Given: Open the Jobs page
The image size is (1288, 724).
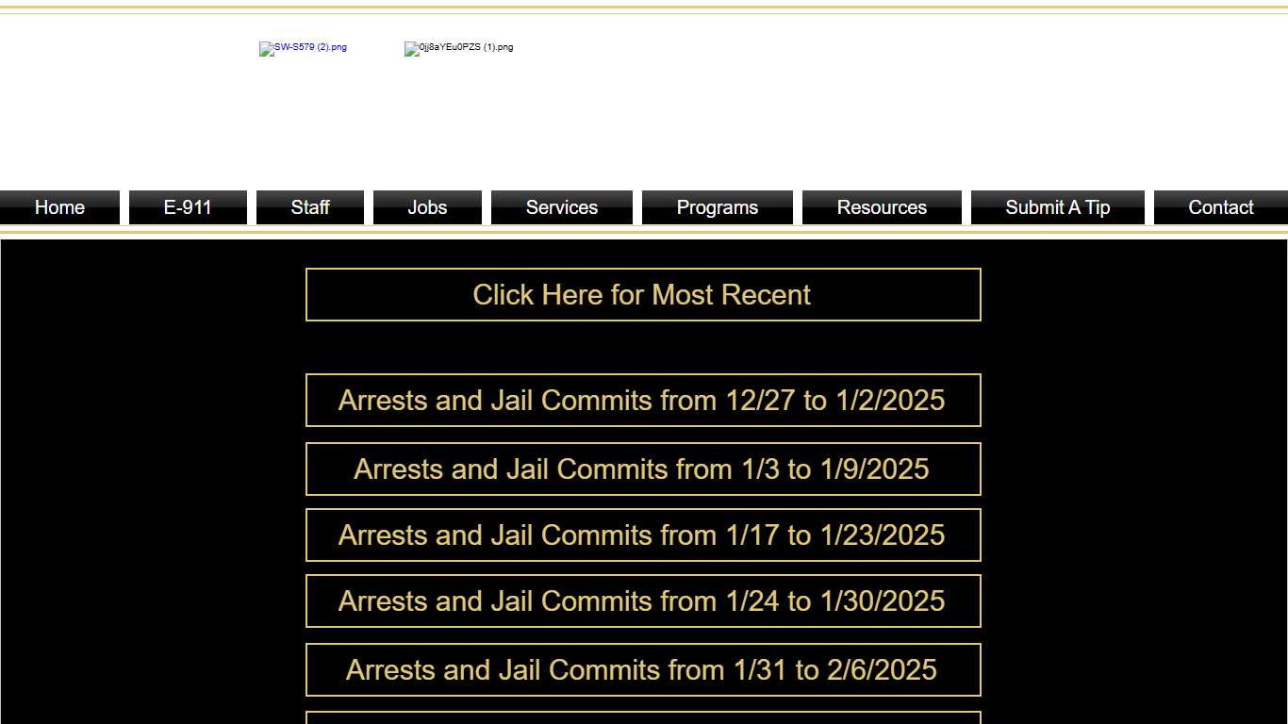Looking at the screenshot, I should 427,206.
